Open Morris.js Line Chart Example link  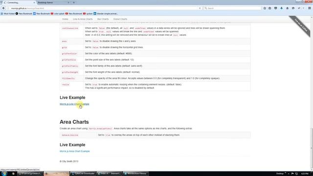pyautogui.click(x=74, y=104)
